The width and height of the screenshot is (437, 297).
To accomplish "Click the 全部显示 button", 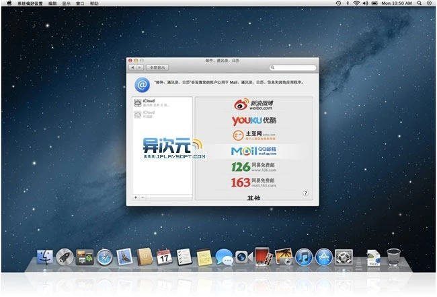I will (157, 67).
